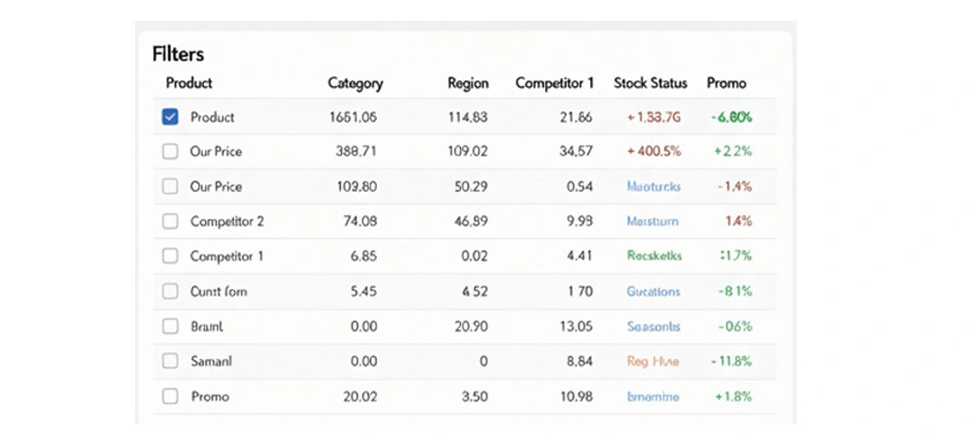Viewport: 969px width, 440px height.
Task: Check the Promo row checkbox
Action: coord(170,397)
